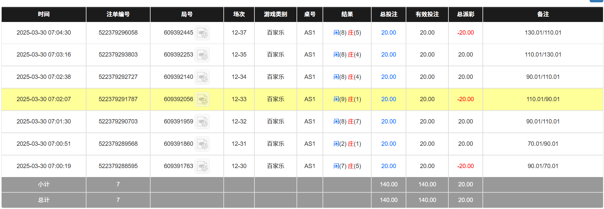Click blue 20.00 total bet for session 12-30
The image size is (604, 209).
(x=388, y=166)
